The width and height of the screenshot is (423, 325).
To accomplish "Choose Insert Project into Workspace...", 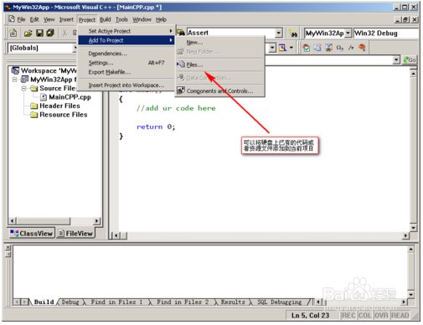I will pos(126,85).
